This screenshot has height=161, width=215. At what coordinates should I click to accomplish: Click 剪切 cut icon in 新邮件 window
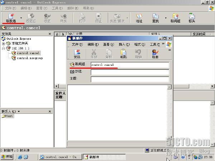[x=94, y=54]
